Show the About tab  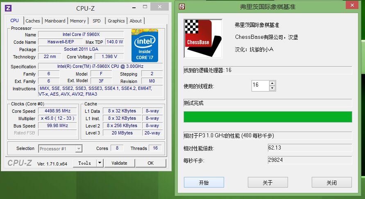coord(136,21)
